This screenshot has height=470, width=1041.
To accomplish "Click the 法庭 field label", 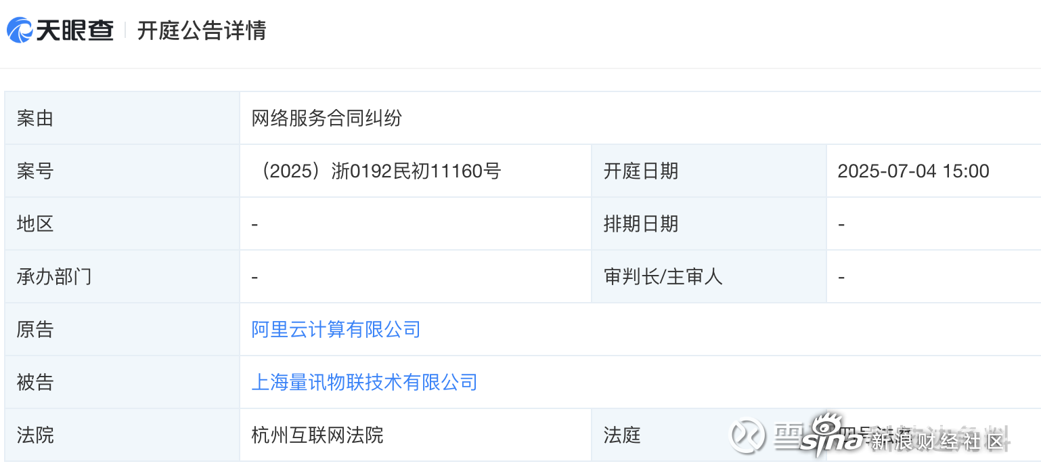I will 621,435.
